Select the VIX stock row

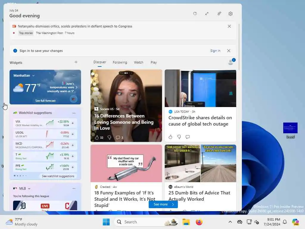point(45,123)
